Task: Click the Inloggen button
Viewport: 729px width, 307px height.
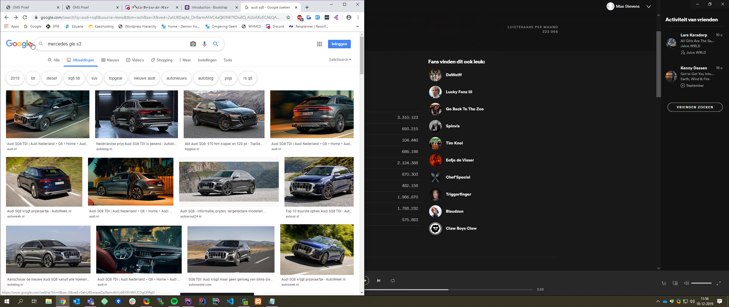Action: (x=339, y=44)
